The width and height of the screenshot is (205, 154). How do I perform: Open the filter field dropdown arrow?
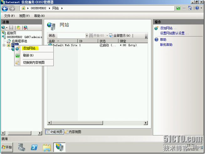click(x=87, y=36)
